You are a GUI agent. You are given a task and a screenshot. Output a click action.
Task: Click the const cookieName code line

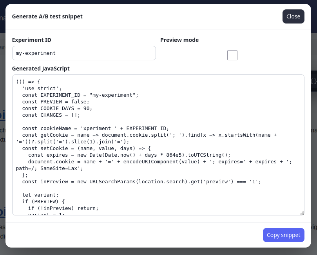pos(96,128)
